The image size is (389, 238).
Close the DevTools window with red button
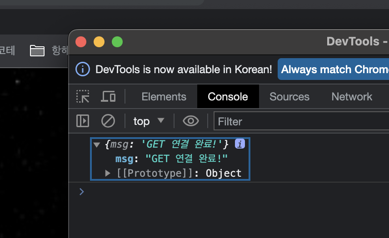pyautogui.click(x=81, y=42)
